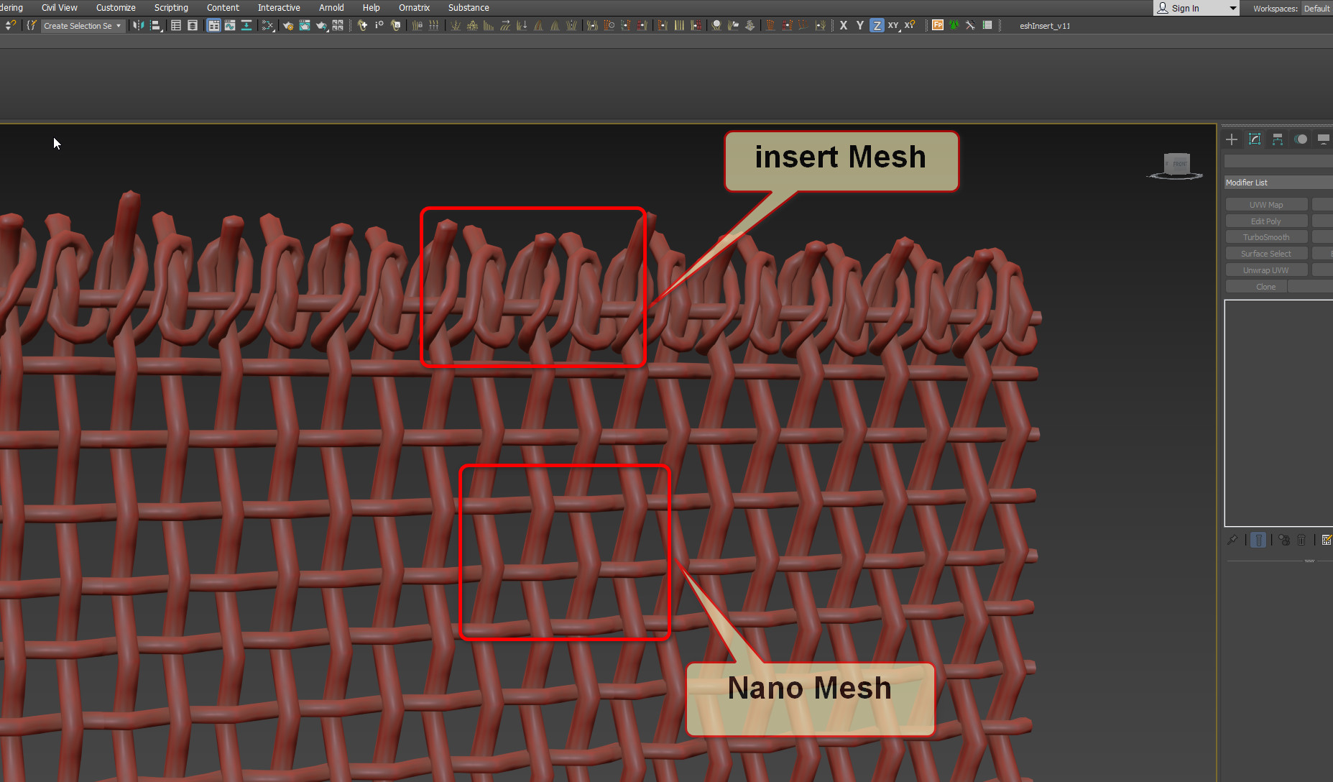This screenshot has height=782, width=1333.
Task: Apply the TurboSmooth modifier button
Action: (x=1266, y=237)
